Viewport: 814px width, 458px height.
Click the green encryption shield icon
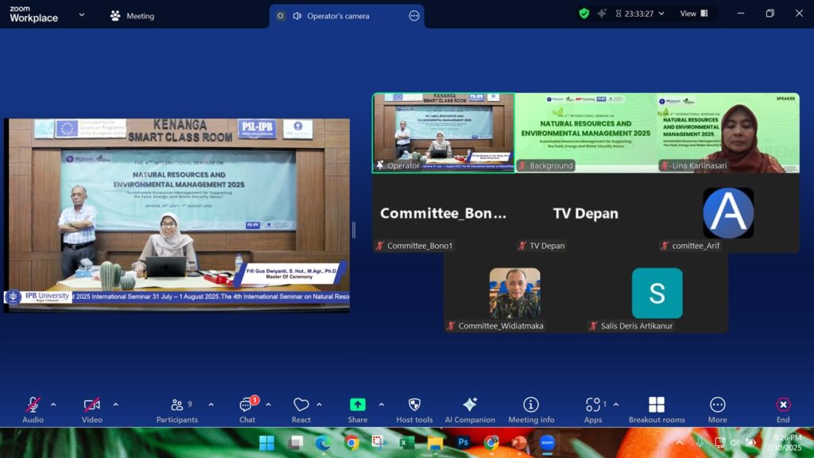coord(584,14)
